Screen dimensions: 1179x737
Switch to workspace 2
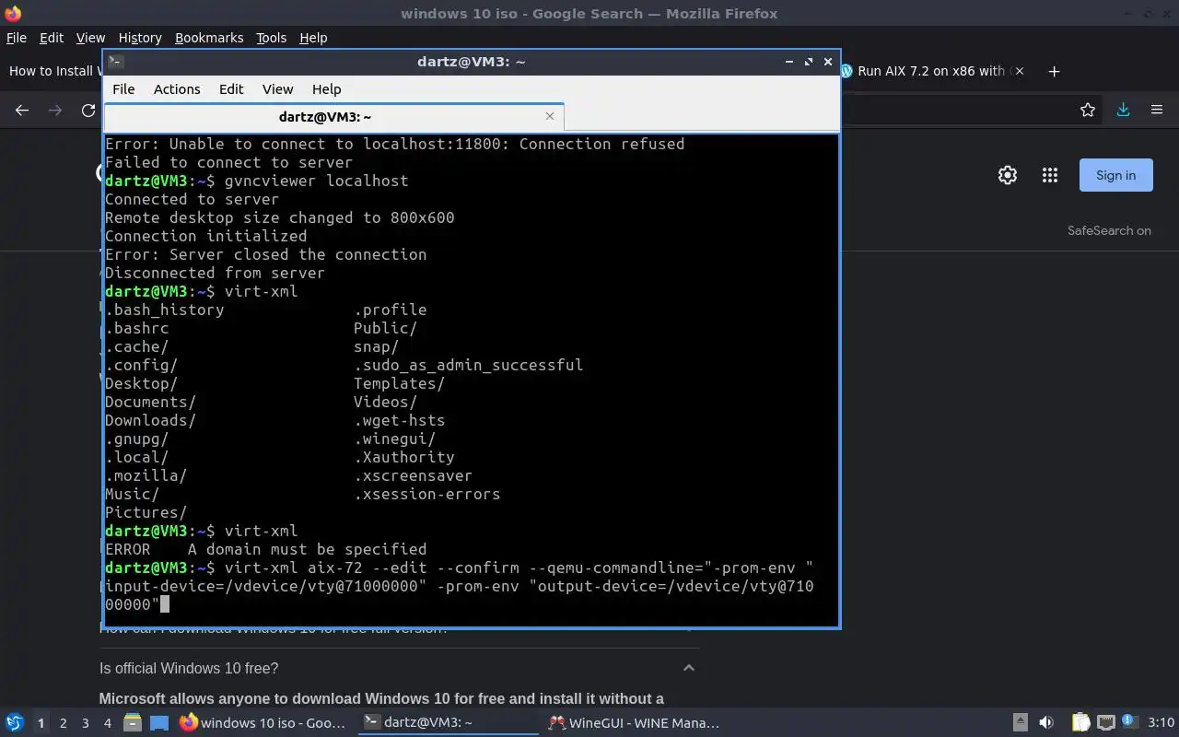click(63, 723)
